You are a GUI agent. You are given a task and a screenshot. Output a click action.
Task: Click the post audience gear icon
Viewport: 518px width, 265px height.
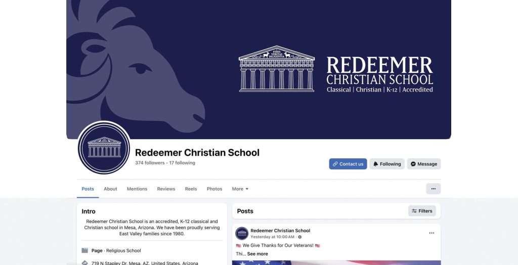tap(299, 237)
